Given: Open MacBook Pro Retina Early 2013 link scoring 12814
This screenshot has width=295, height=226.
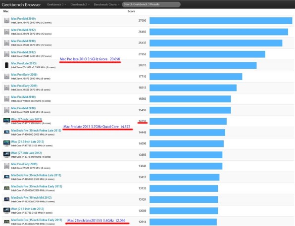Looking at the screenshot, I should click(x=37, y=220).
